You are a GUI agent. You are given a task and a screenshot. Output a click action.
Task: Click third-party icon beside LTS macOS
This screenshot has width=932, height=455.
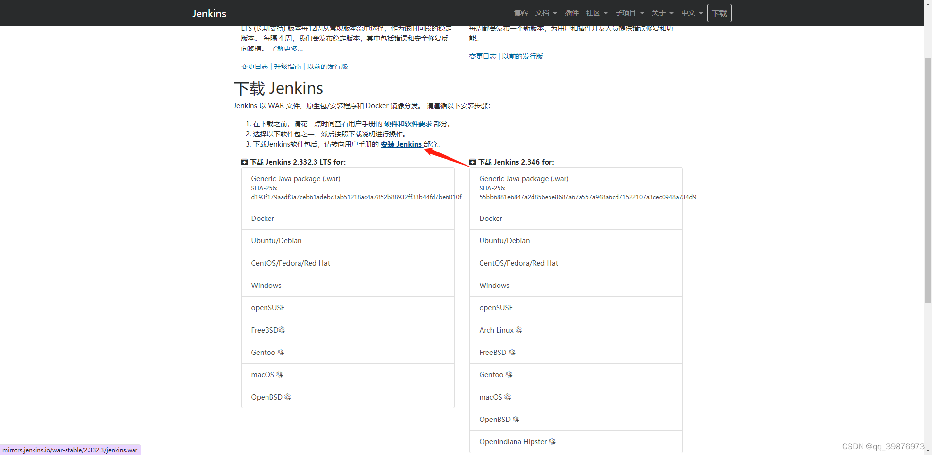pyautogui.click(x=280, y=374)
